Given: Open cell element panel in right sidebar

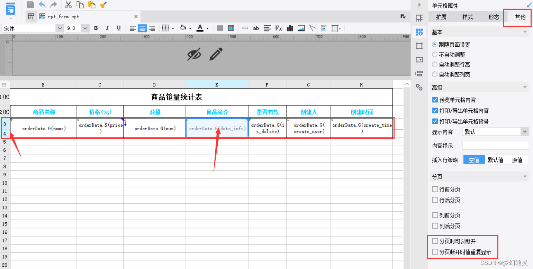Looking at the screenshot, I should point(419,18).
